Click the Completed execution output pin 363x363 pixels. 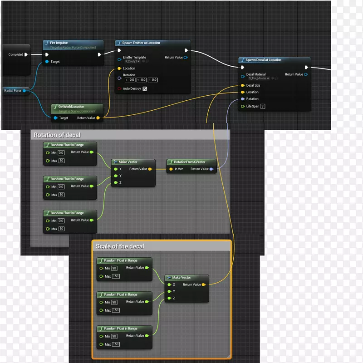26,54
